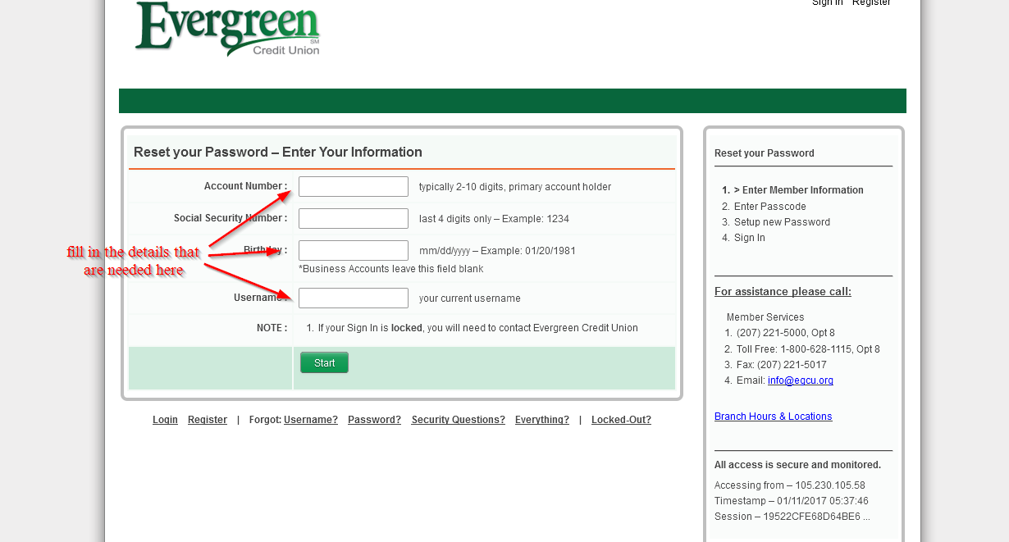1009x542 pixels.
Task: Click the green Start button
Action: tap(324, 363)
